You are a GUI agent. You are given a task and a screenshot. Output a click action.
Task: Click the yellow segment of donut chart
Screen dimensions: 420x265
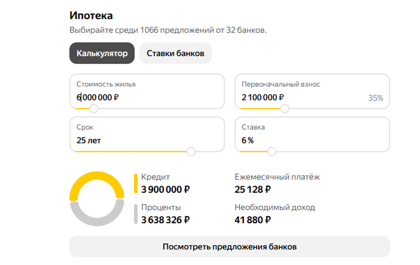point(97,177)
